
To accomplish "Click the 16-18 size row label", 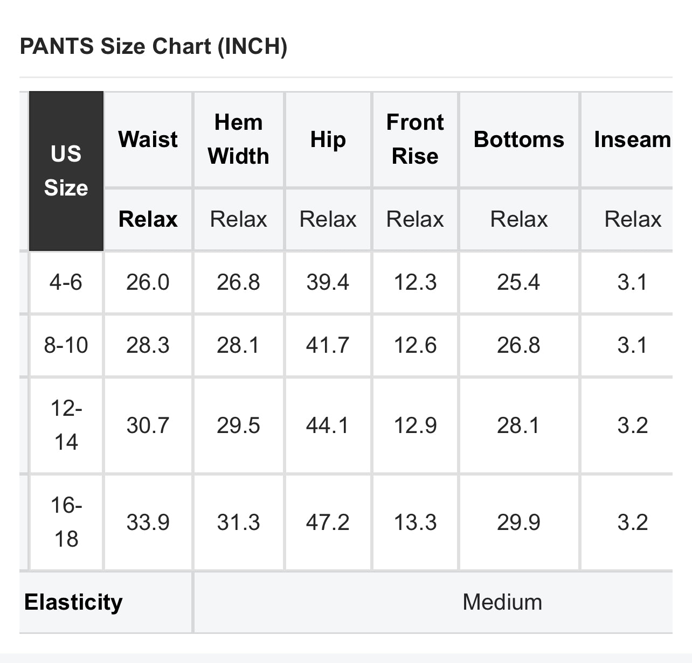I will [66, 522].
